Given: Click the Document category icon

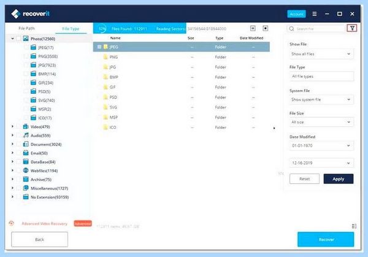Looking at the screenshot, I should pyautogui.click(x=26, y=144).
